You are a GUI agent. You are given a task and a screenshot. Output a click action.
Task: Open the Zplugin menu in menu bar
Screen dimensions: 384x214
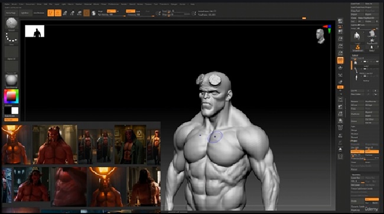point(174,4)
